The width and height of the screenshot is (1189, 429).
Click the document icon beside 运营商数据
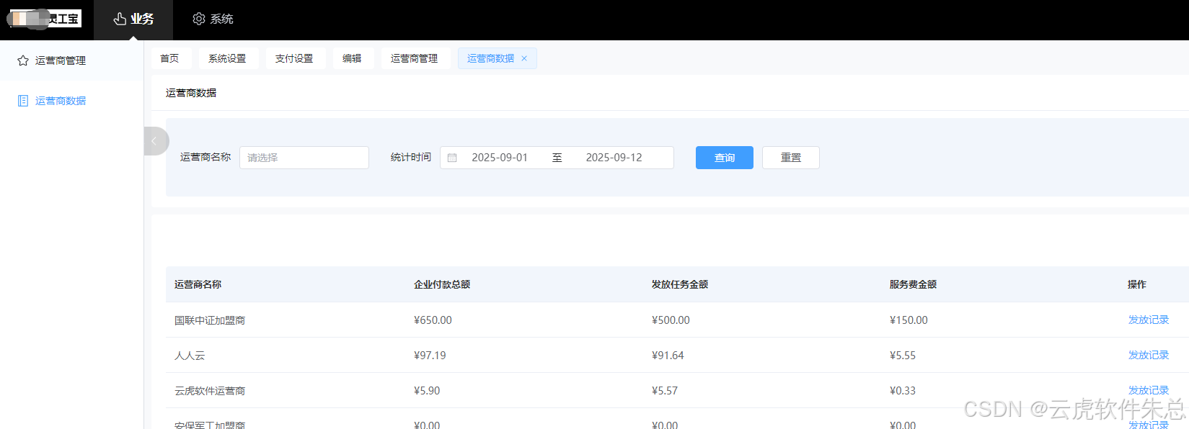[x=23, y=101]
